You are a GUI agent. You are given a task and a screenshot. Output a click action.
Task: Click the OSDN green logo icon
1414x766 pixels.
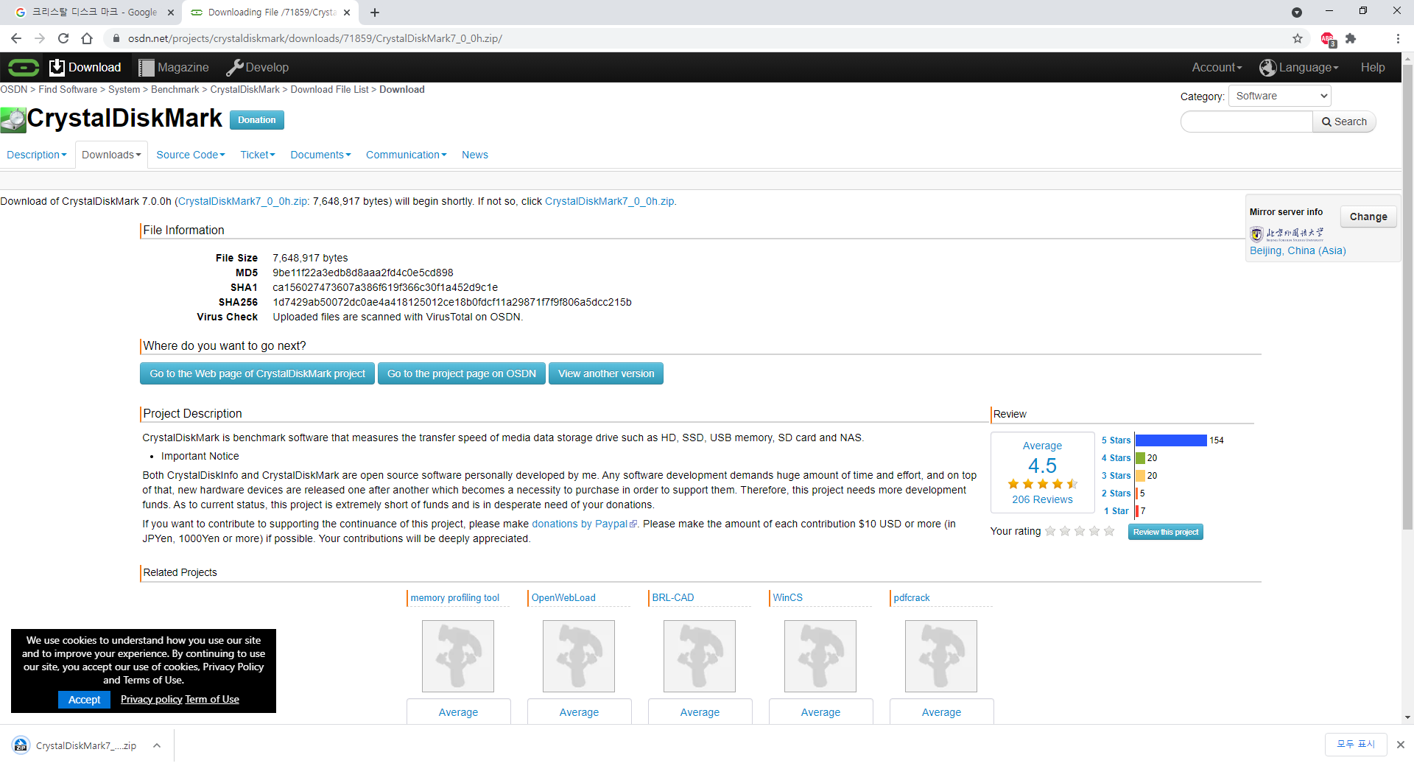tap(24, 68)
